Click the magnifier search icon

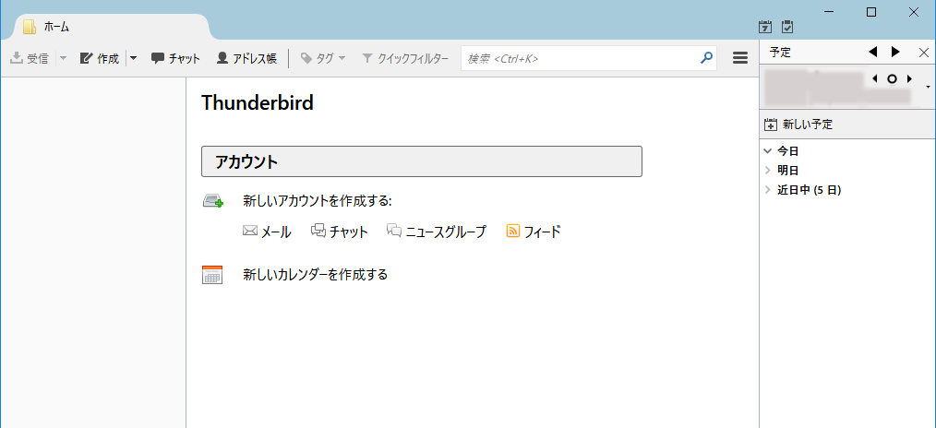(x=706, y=58)
